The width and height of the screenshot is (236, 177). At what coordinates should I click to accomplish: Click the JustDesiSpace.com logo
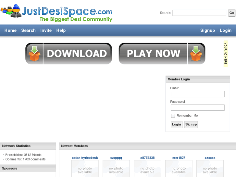pos(56,13)
